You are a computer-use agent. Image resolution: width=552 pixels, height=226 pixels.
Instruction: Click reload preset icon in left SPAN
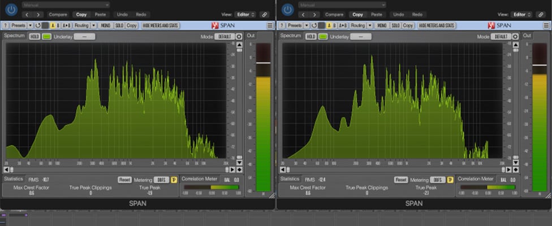(38, 25)
